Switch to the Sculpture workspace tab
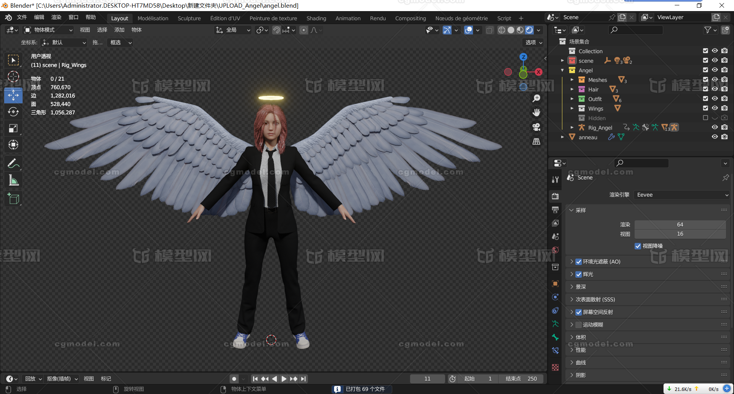 (x=189, y=18)
